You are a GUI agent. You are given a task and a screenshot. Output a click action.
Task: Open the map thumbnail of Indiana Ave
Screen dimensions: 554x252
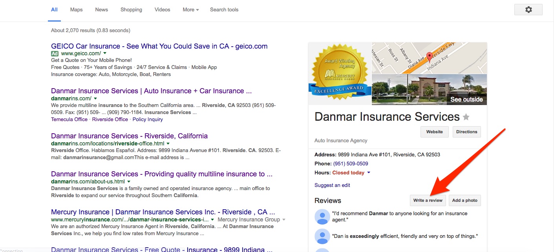[429, 58]
